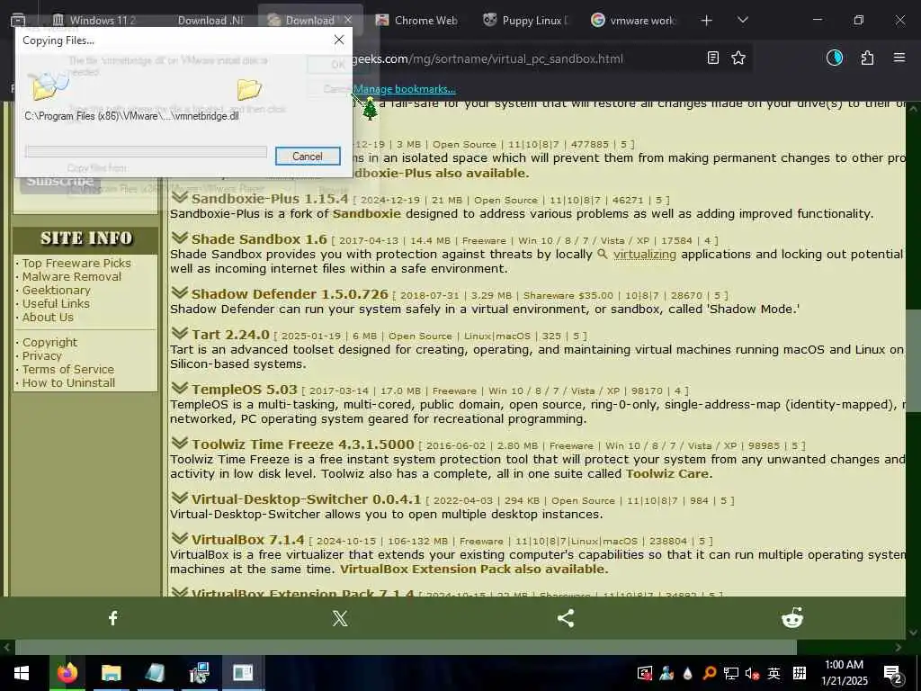Share the page on Facebook
The image size is (921, 691).
click(x=113, y=617)
